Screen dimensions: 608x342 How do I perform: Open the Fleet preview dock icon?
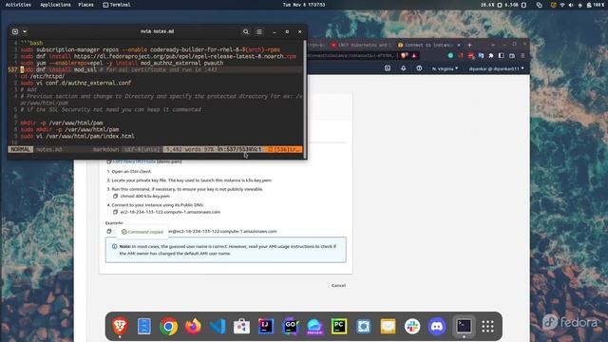click(x=314, y=327)
